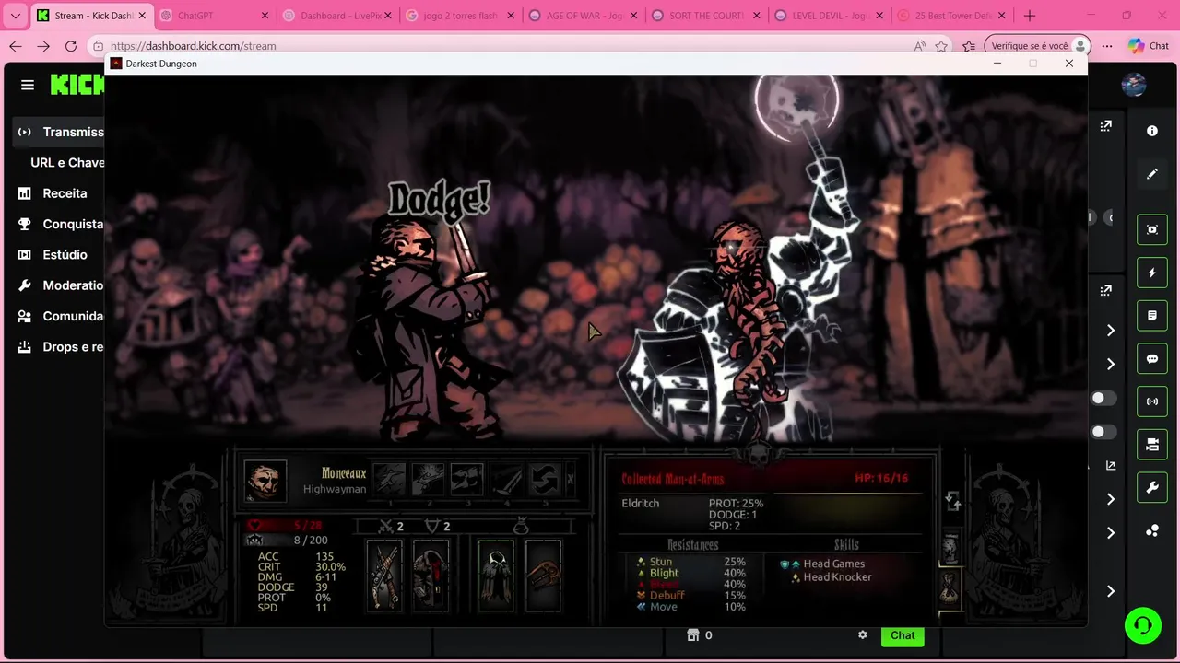This screenshot has height=663, width=1180.
Task: Click the info icon in Kick toolbar
Action: tap(1152, 131)
